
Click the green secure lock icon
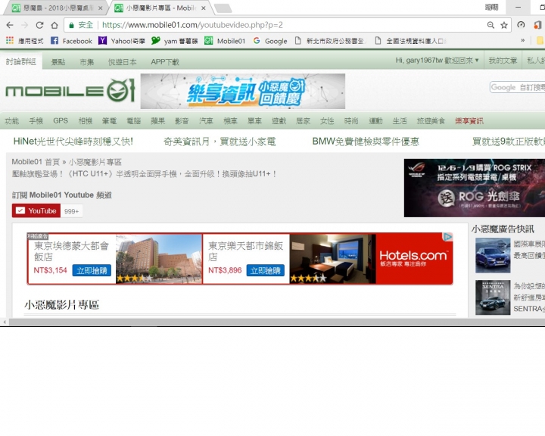72,25
